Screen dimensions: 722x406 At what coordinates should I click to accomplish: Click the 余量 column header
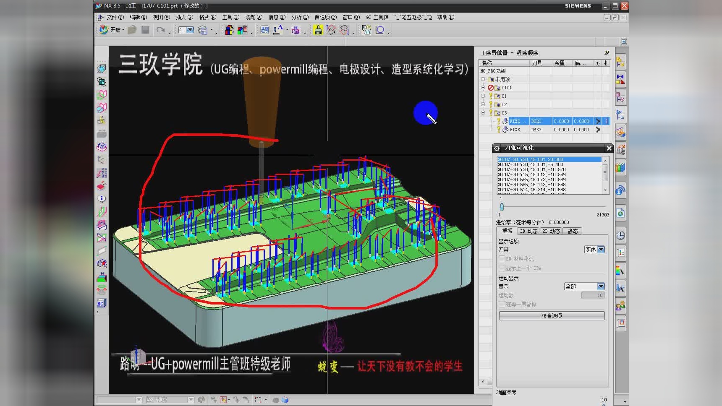click(562, 63)
